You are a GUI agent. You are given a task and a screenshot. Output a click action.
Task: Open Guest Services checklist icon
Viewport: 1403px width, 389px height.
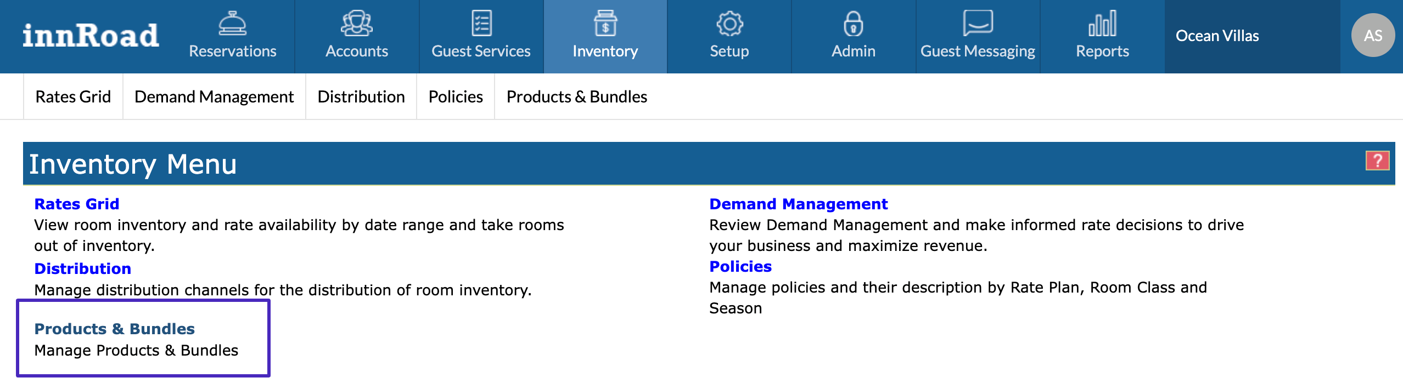pos(481,24)
